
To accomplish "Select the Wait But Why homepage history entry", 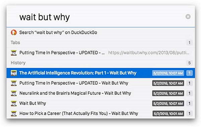I will [101, 104].
